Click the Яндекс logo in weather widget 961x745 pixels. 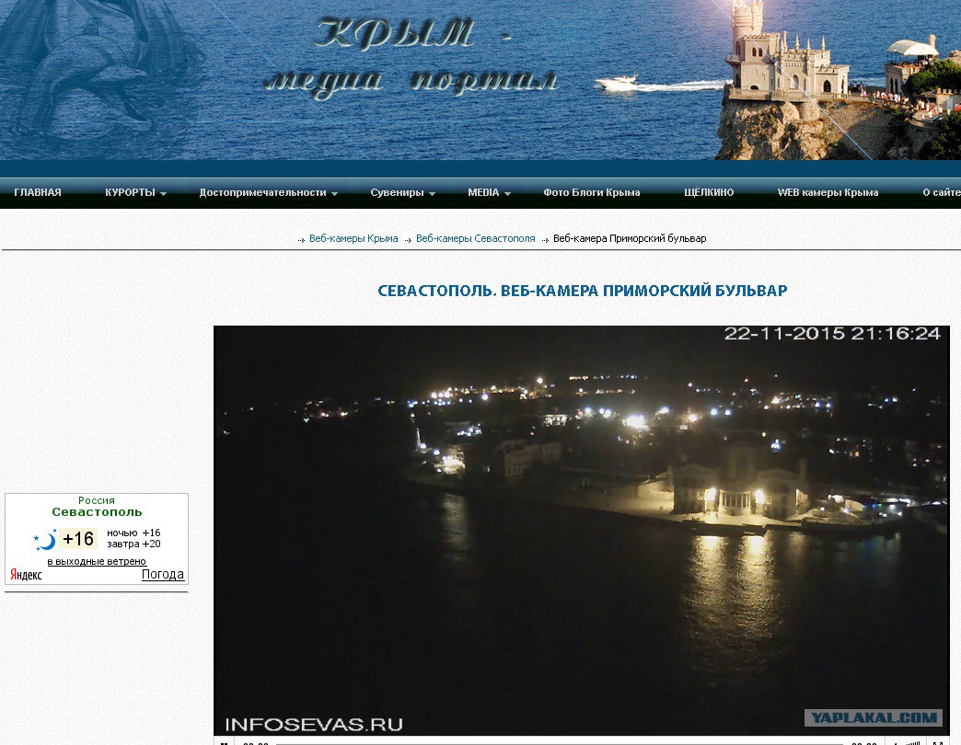pyautogui.click(x=26, y=575)
